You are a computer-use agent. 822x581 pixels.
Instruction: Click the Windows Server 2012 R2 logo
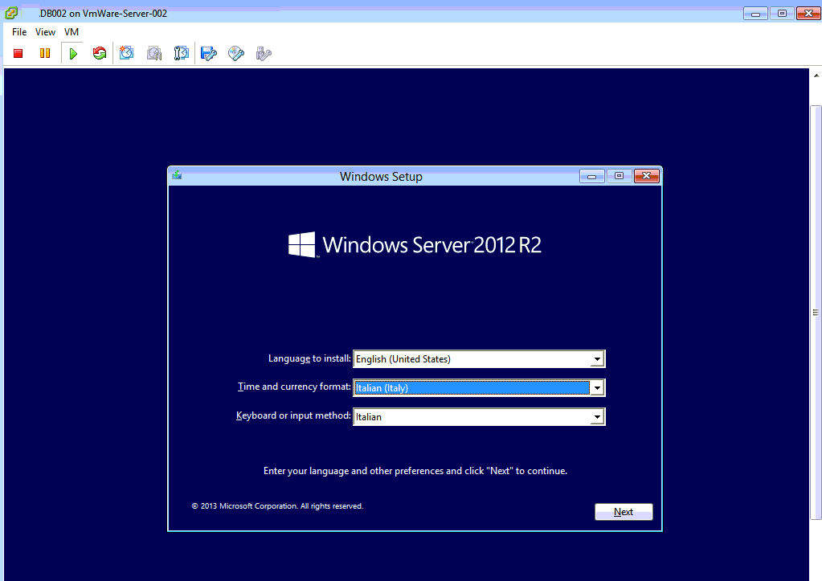[x=415, y=245]
